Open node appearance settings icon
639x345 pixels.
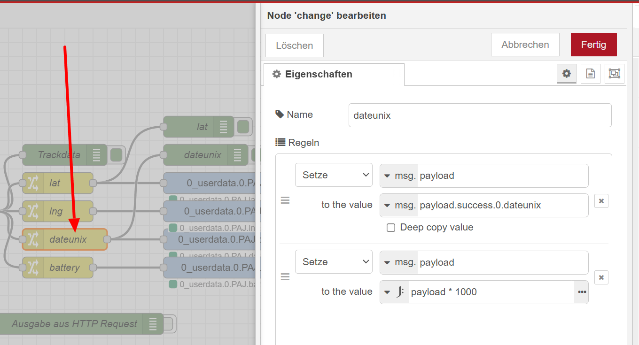(614, 74)
